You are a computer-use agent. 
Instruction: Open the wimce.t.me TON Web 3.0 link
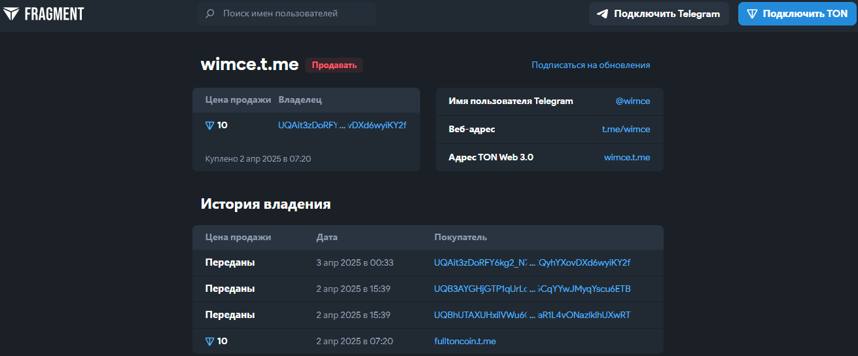coord(627,157)
